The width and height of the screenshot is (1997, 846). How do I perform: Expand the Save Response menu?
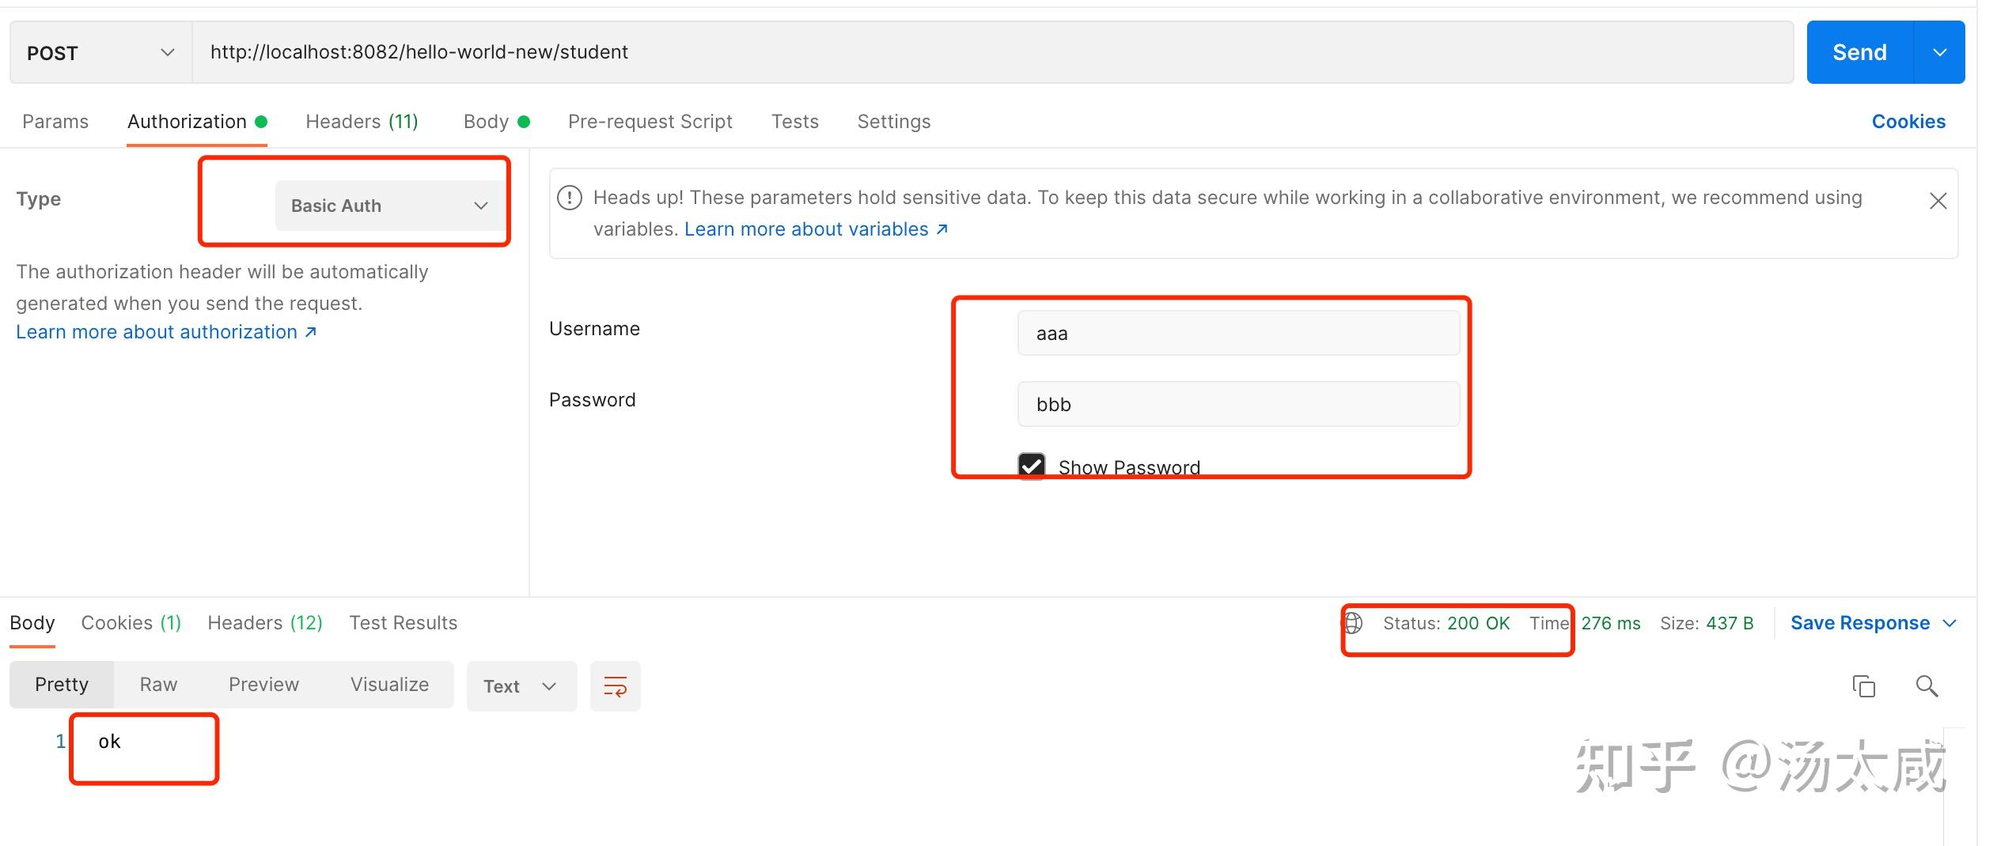click(x=1872, y=623)
